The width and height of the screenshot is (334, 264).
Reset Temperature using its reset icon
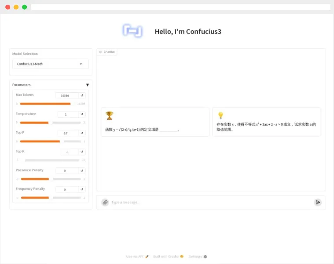[x=82, y=114]
